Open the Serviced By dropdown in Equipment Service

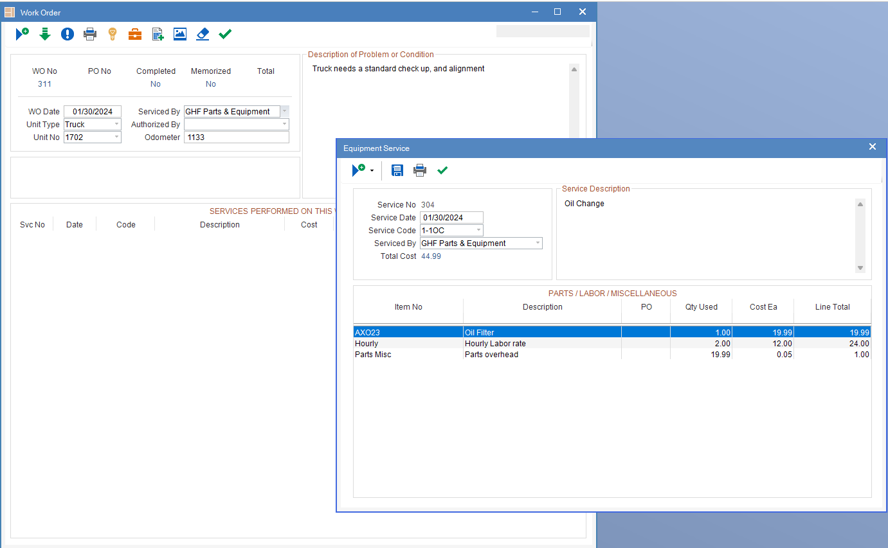pos(538,243)
